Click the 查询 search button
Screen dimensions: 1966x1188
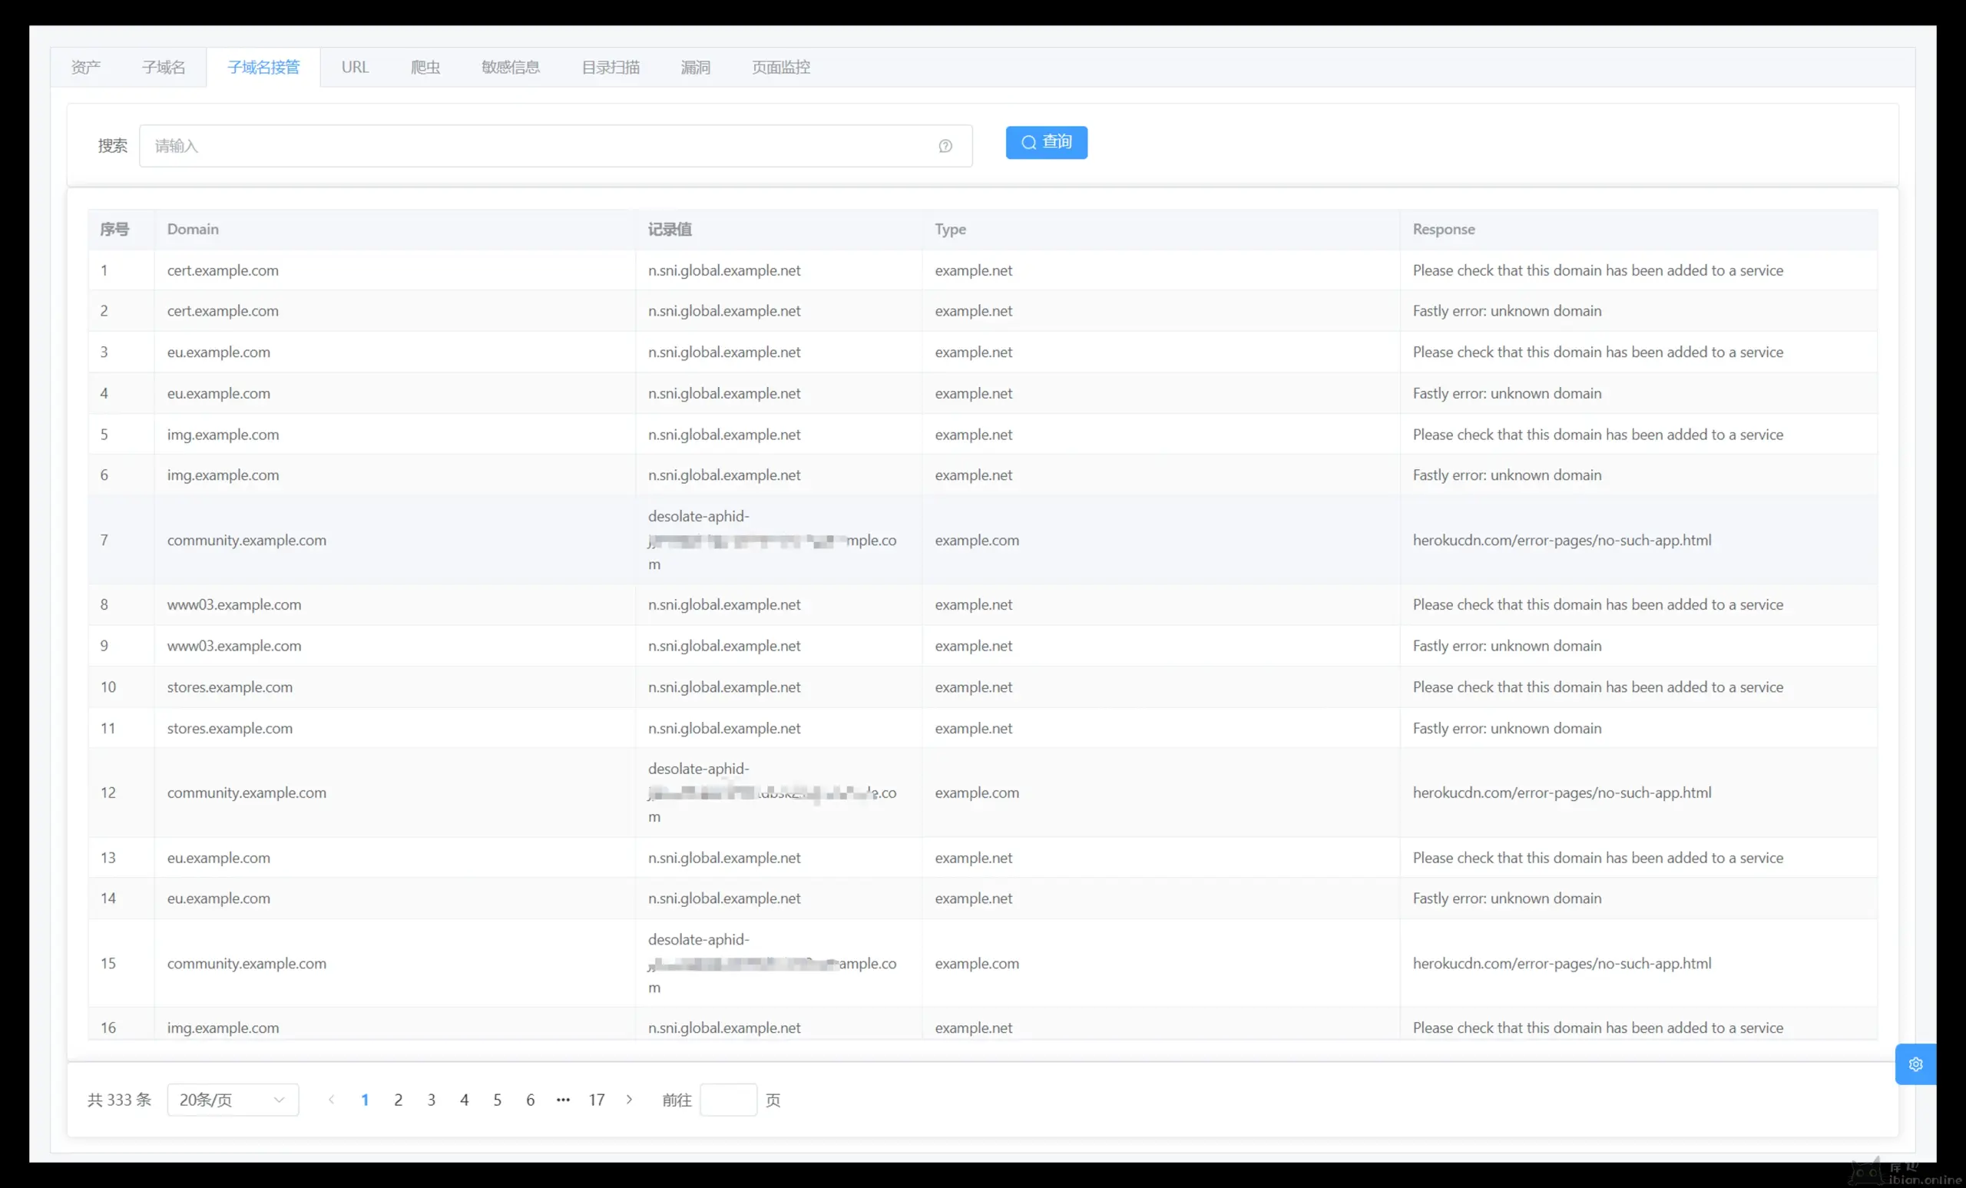tap(1045, 143)
